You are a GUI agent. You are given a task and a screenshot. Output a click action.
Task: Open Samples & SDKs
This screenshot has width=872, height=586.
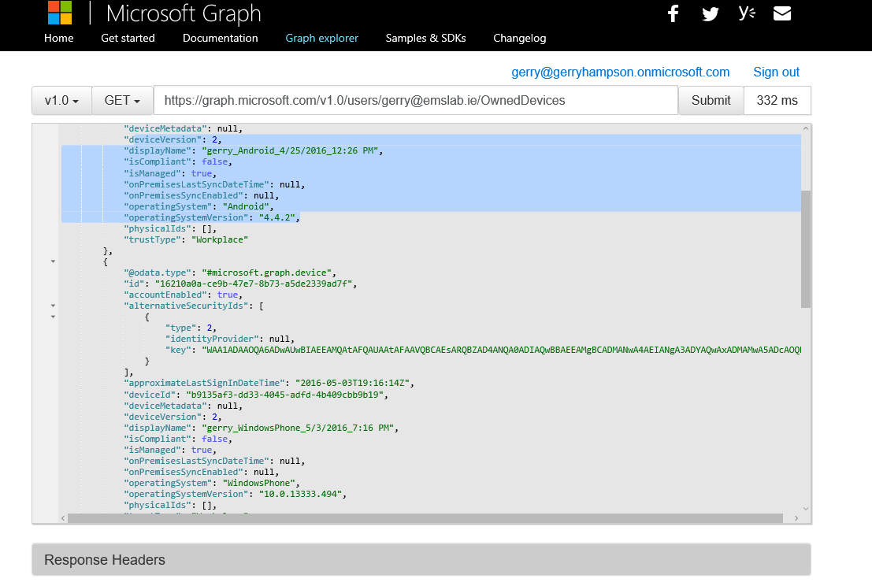pos(425,38)
